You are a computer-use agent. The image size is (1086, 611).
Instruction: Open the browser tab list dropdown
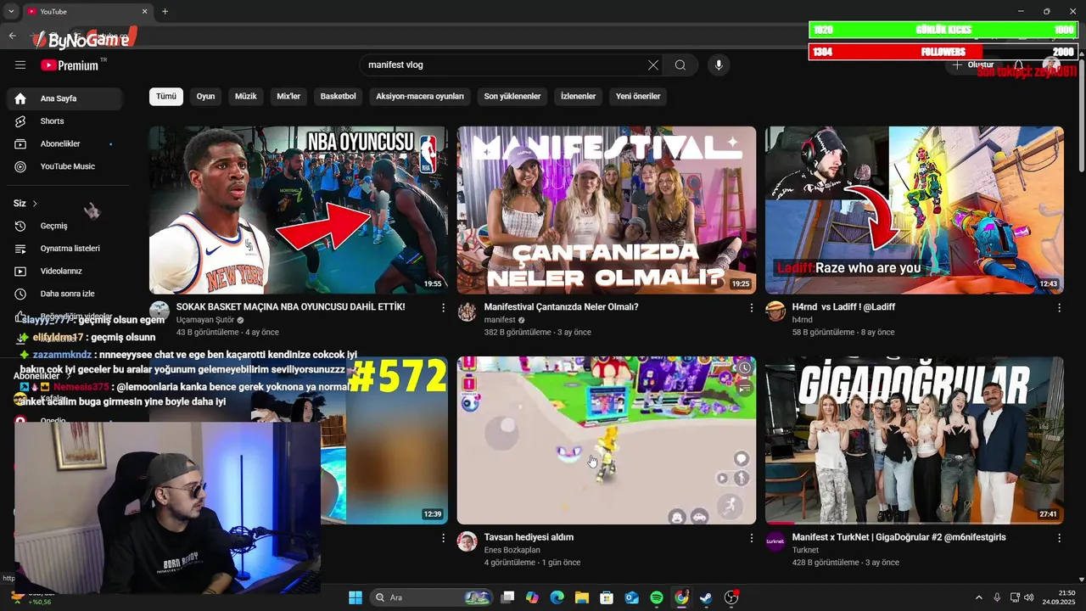pos(11,11)
